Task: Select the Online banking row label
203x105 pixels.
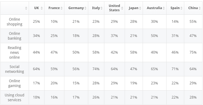Action: pyautogui.click(x=14, y=36)
